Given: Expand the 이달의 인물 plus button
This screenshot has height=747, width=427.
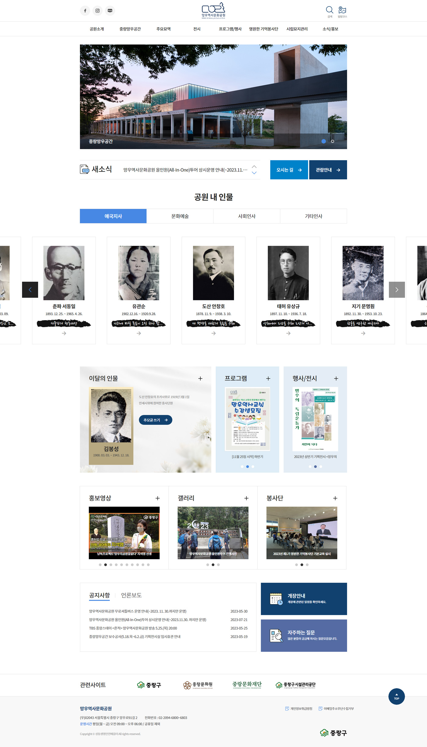Looking at the screenshot, I should pos(200,378).
